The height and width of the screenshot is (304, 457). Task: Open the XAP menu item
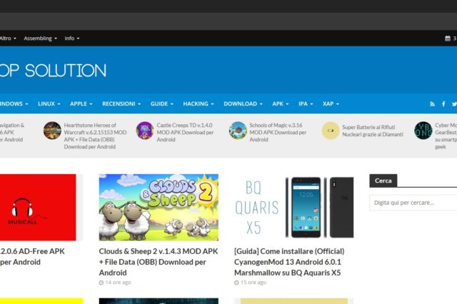pyautogui.click(x=331, y=103)
